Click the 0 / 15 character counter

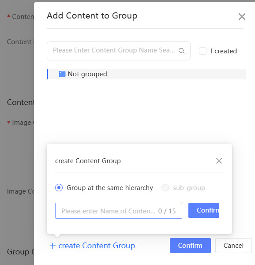click(167, 211)
